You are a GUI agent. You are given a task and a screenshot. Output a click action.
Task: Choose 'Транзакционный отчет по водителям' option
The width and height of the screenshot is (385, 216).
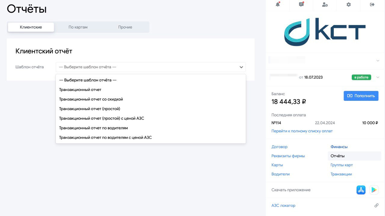93,128
